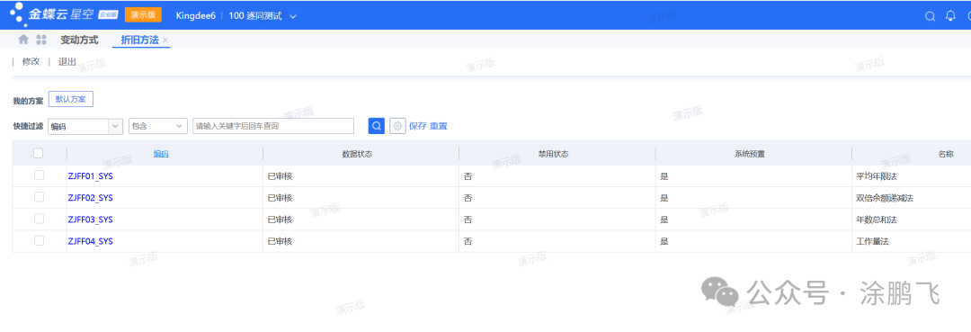Open the notification bell icon
The height and width of the screenshot is (332, 971).
[950, 16]
